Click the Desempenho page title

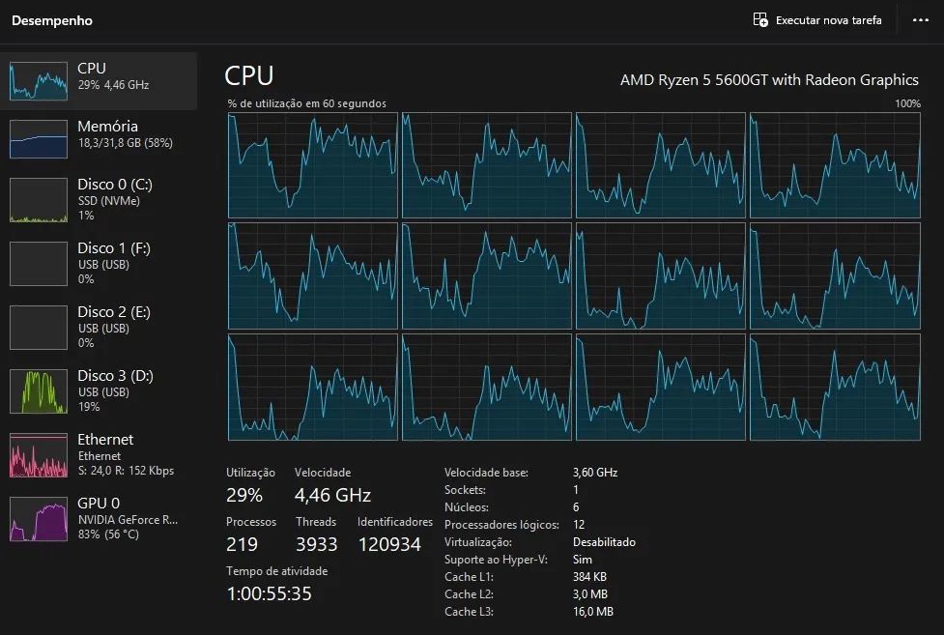pos(52,20)
